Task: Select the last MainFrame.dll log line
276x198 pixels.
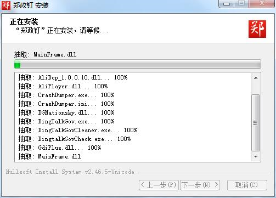Action: [49, 156]
